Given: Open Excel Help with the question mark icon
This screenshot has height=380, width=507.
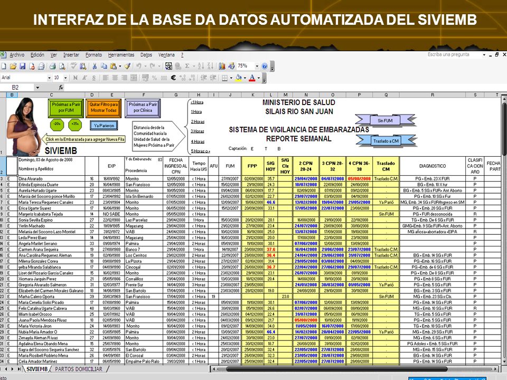Looking at the screenshot, I should (x=265, y=66).
